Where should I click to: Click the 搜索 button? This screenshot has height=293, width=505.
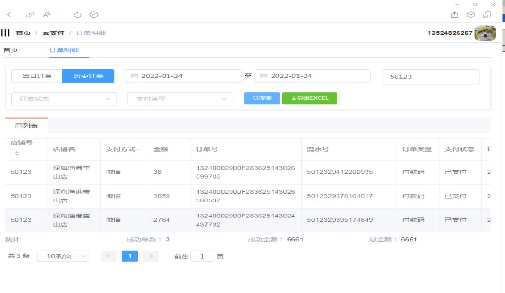(262, 98)
